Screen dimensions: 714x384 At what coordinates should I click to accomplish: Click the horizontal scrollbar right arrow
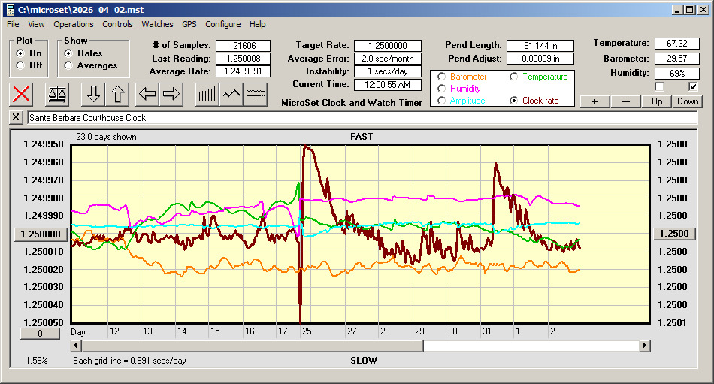tap(645, 346)
